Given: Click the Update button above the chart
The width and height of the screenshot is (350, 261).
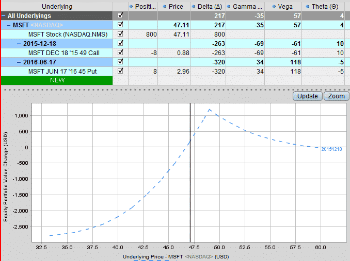Looking at the screenshot, I should click(x=307, y=96).
